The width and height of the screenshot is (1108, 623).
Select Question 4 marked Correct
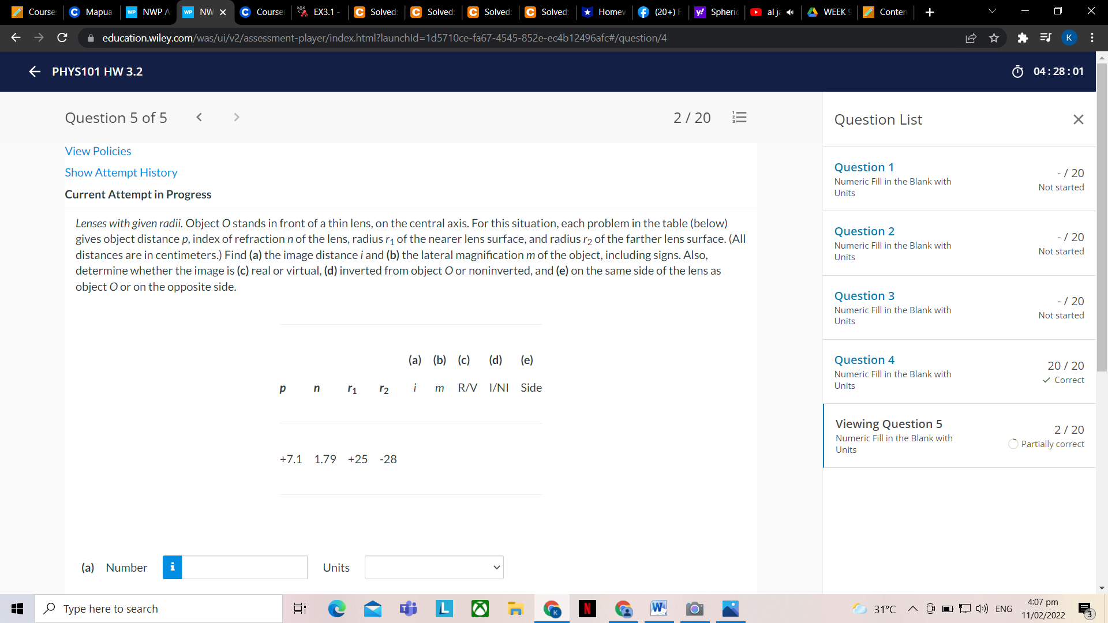click(864, 359)
